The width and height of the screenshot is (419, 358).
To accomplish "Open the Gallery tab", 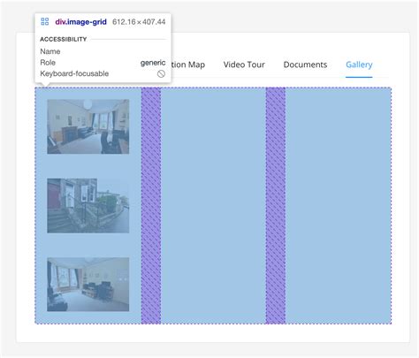I will 359,65.
